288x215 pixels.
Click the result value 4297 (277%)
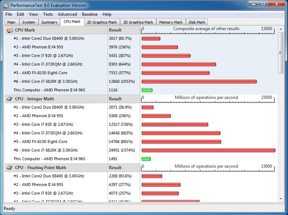pyautogui.click(x=120, y=185)
